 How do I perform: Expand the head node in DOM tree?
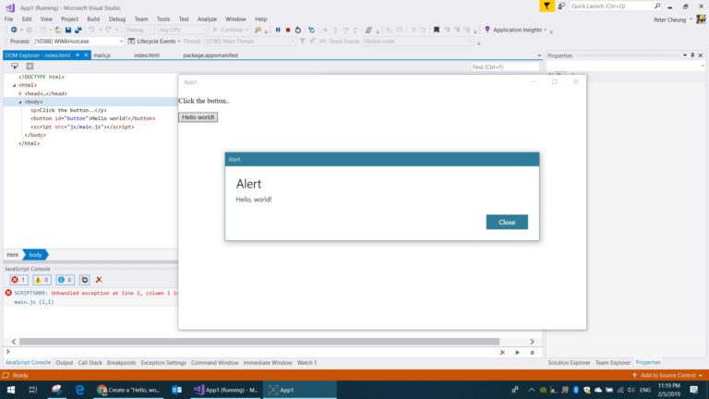(20, 93)
